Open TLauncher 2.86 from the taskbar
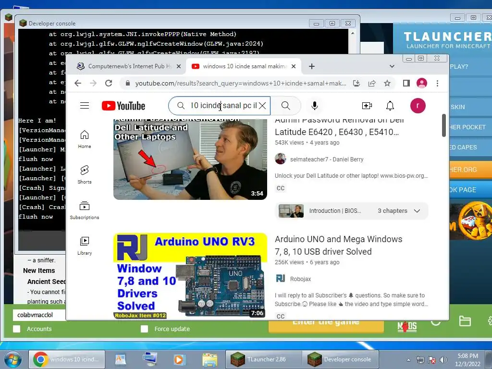The width and height of the screenshot is (492, 369). [x=264, y=359]
